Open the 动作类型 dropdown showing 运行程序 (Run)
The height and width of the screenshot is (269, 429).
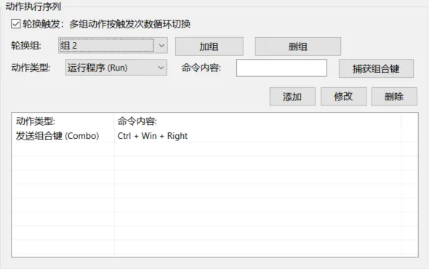116,68
